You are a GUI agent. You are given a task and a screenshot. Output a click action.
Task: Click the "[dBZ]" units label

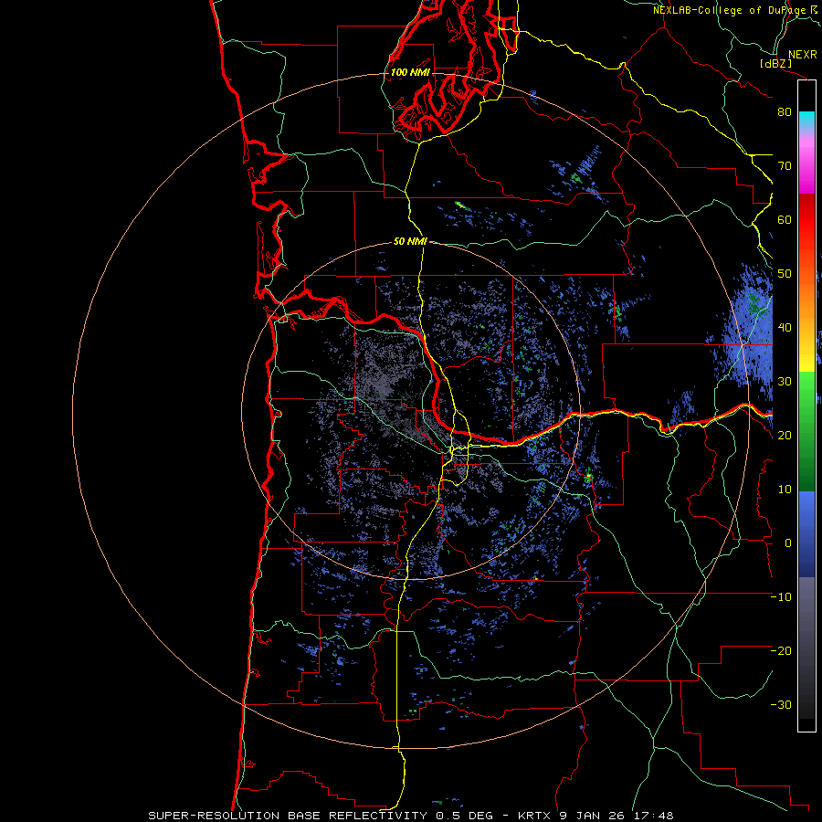[775, 63]
